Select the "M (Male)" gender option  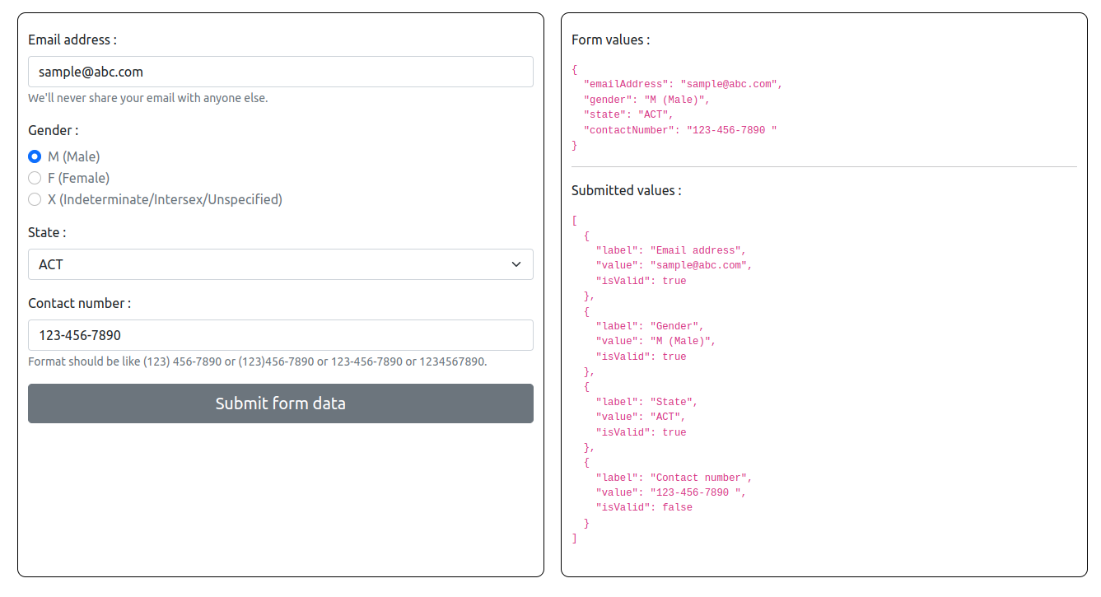pos(35,156)
